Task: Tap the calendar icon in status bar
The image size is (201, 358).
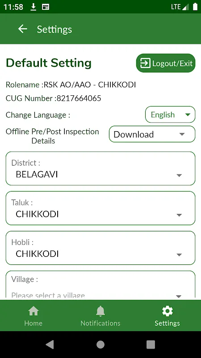Action: click(46, 7)
